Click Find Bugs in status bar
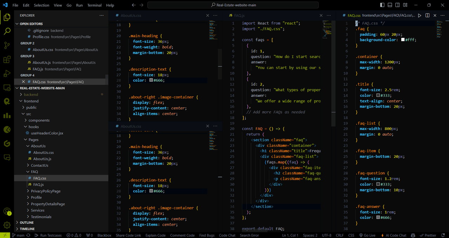449x238 pixels. point(207,235)
